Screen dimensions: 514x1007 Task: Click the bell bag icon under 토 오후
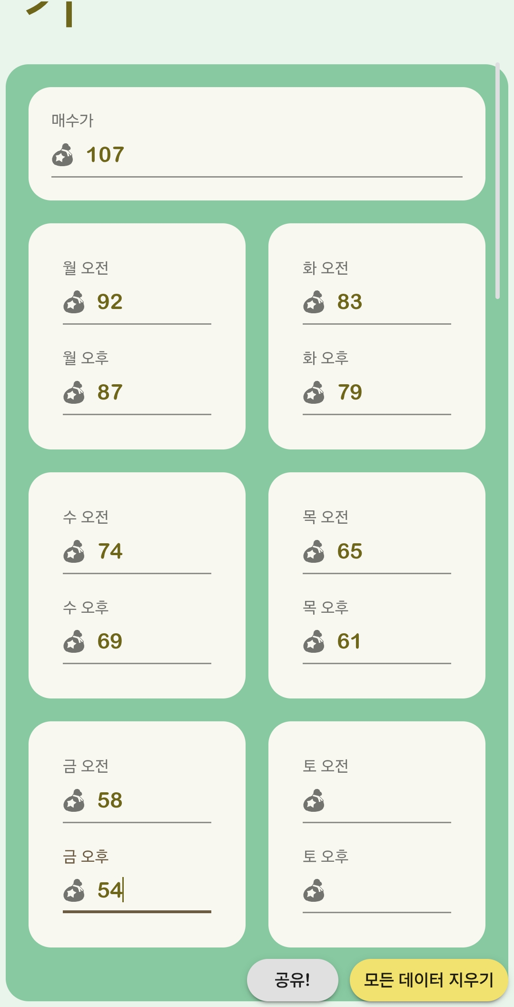(314, 891)
